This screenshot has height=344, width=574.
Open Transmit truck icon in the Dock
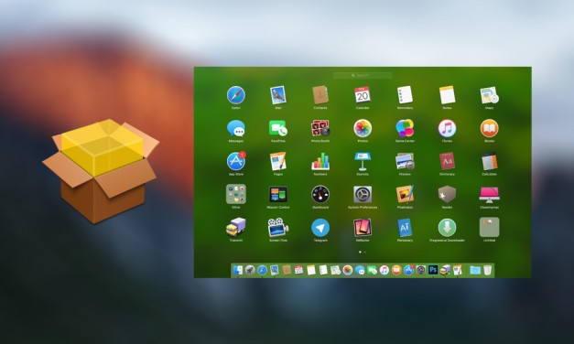tap(445, 270)
